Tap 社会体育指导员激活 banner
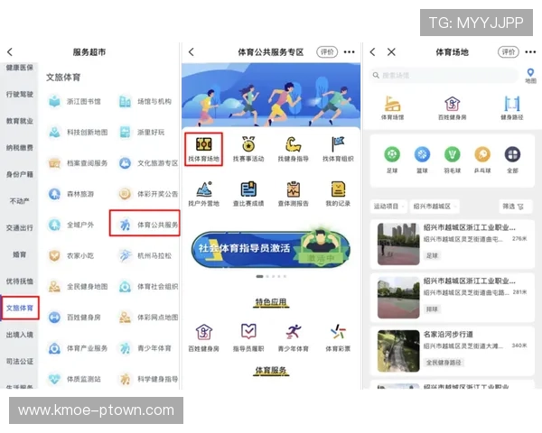Screen dimensions: 542x433 tap(271, 249)
